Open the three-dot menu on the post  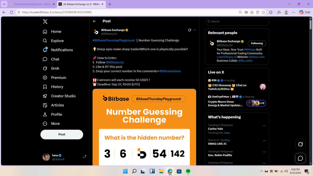coord(195,30)
